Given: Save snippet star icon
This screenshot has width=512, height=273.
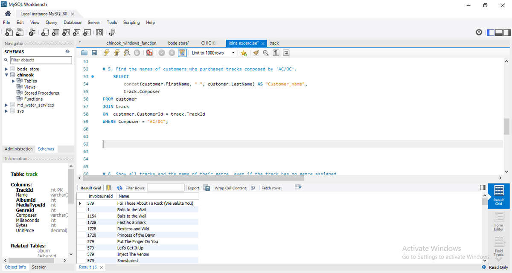Looking at the screenshot, I should pyautogui.click(x=244, y=53).
